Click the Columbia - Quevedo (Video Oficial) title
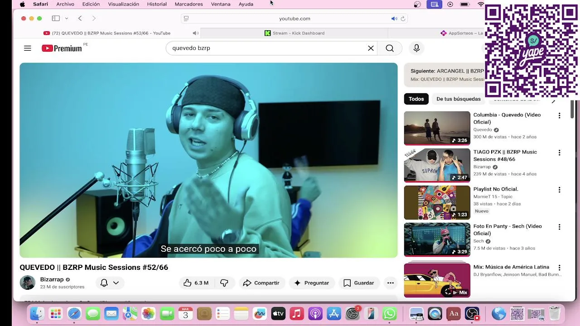This screenshot has width=580, height=326. pos(507,118)
